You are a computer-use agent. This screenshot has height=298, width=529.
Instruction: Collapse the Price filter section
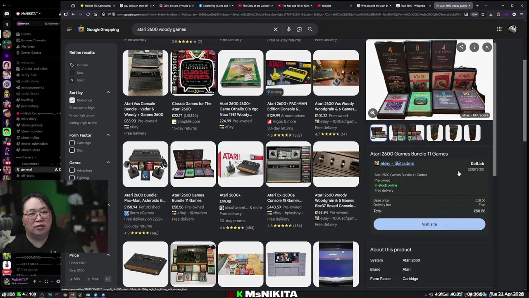point(108,255)
